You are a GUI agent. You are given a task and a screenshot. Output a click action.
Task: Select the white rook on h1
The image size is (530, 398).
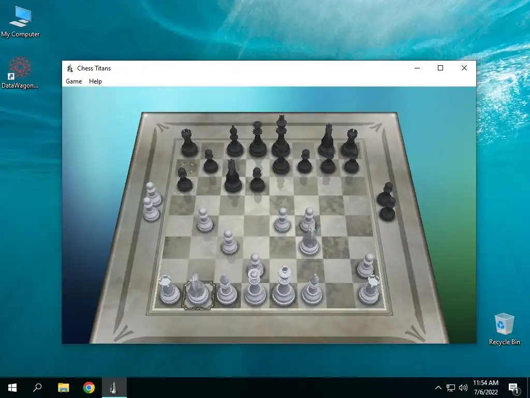(370, 290)
